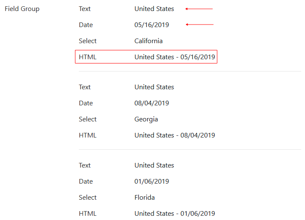The image size is (305, 220).
Task: Click United States - 08/04/2019 text
Action: (x=175, y=135)
